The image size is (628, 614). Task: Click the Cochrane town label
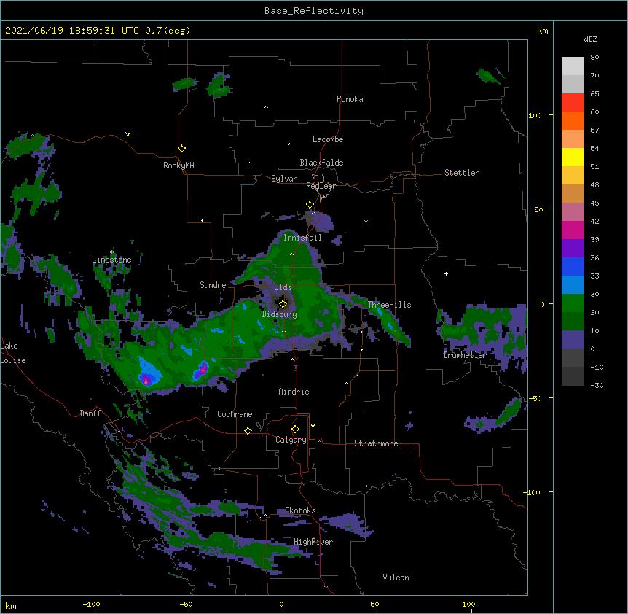point(235,414)
